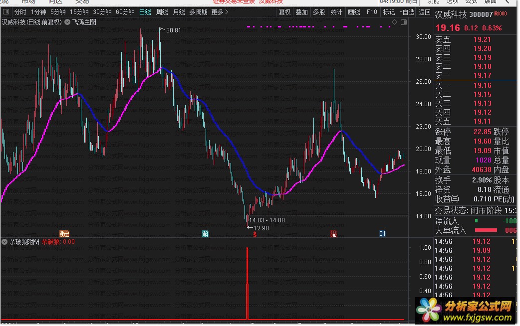
Task: Click the 30.81 high price label
Action: coord(174,30)
